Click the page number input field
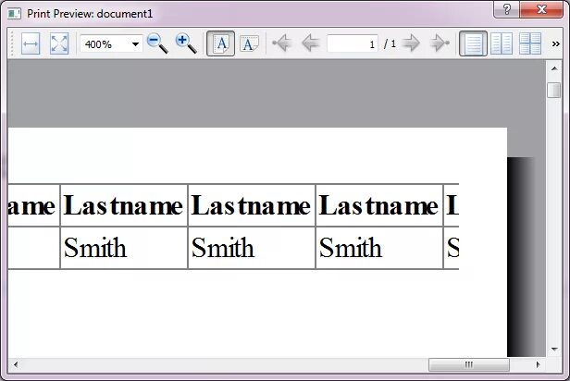Image resolution: width=570 pixels, height=381 pixels. [352, 44]
